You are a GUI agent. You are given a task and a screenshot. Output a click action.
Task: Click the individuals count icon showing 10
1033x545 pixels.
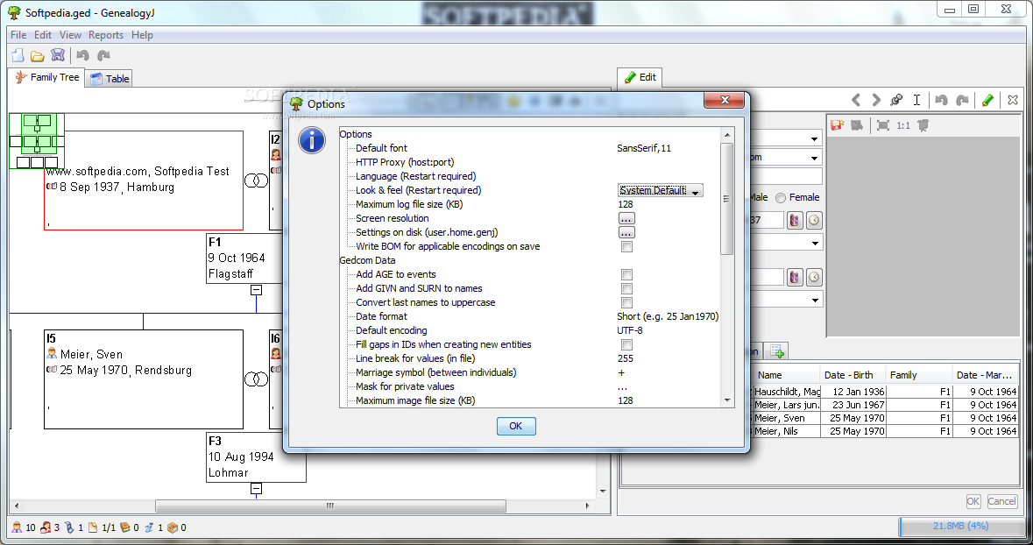pos(18,527)
